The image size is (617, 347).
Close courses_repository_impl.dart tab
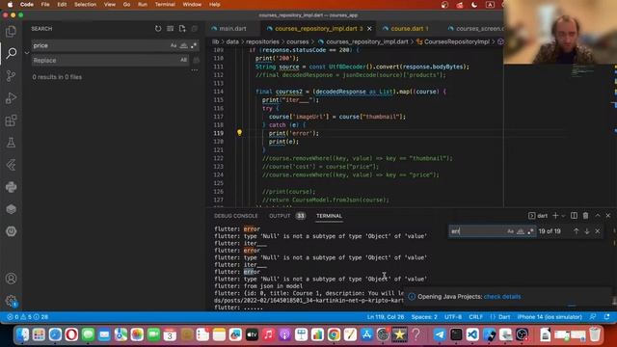(369, 29)
